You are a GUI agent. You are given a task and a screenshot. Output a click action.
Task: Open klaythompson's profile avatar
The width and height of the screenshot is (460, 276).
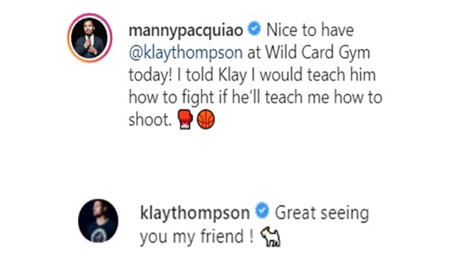[98, 221]
